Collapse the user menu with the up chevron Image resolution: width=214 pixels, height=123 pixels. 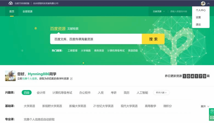coord(208,4)
